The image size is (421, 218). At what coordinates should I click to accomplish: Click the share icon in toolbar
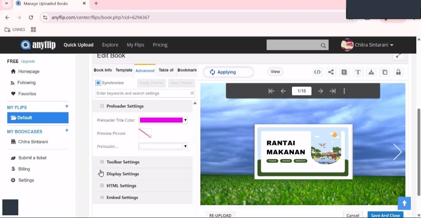click(331, 72)
